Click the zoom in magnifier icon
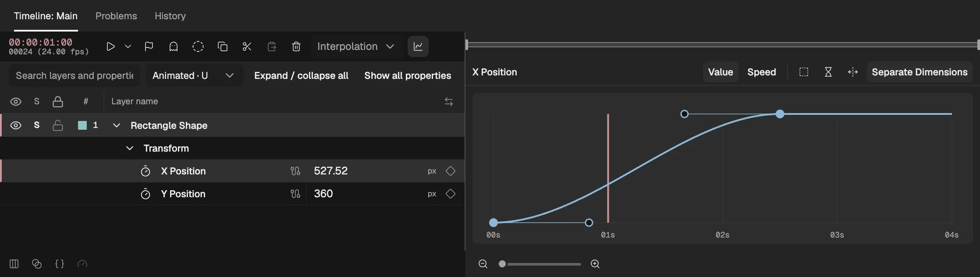Image resolution: width=980 pixels, height=277 pixels. coord(595,264)
